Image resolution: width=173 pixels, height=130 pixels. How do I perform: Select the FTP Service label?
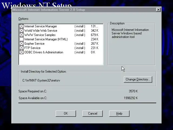click(32, 48)
